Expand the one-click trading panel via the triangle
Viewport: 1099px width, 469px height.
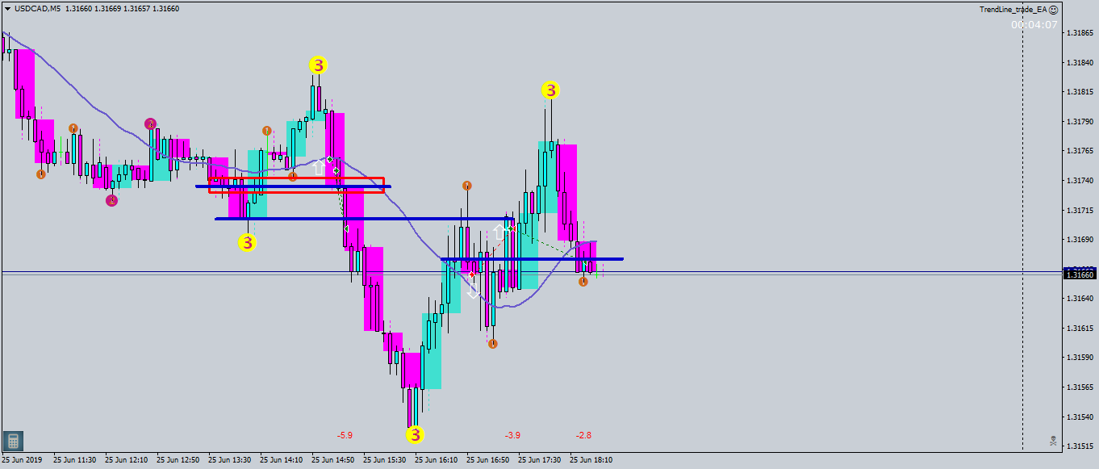pos(6,10)
